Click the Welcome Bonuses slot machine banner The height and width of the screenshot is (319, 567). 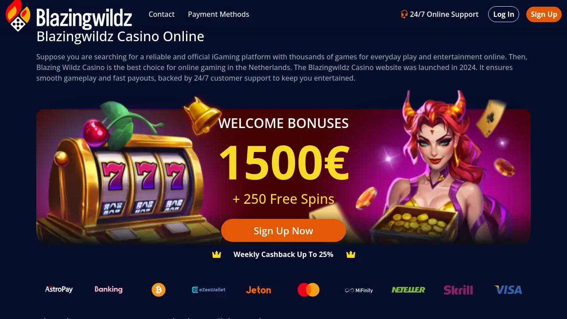283,176
